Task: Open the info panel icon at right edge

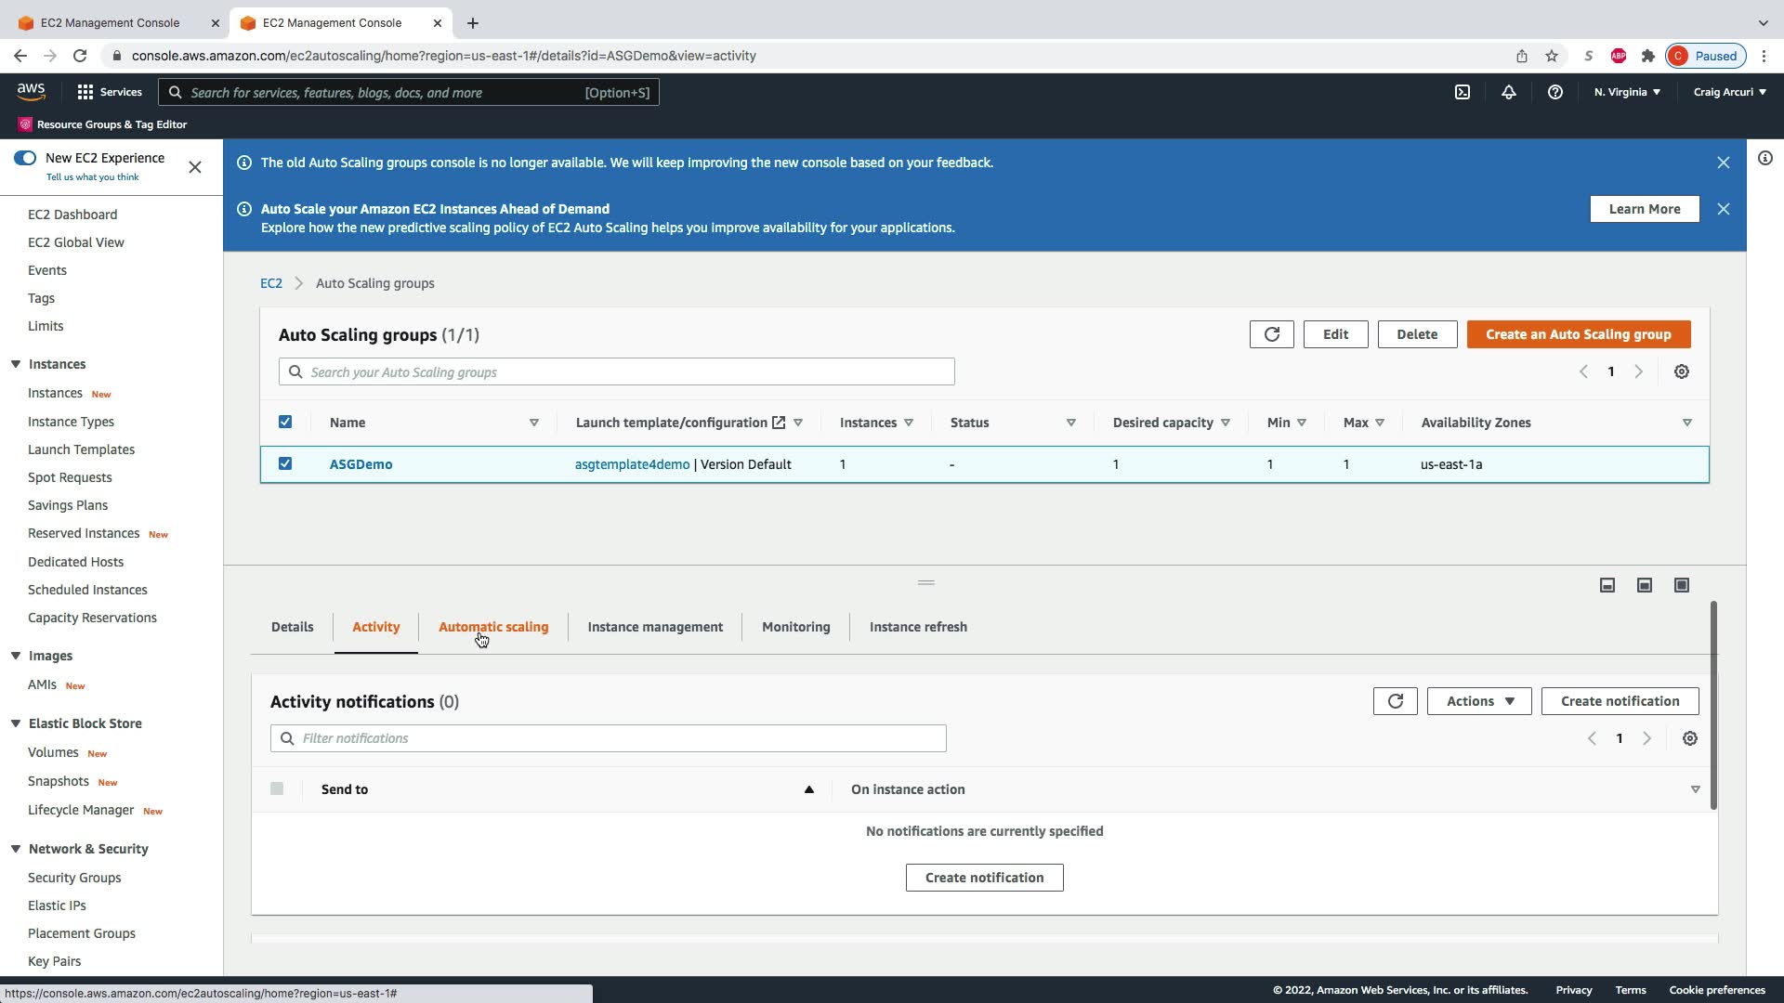Action: (x=1764, y=158)
